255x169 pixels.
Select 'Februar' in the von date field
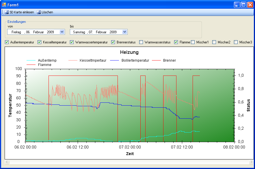pyautogui.click(x=38, y=32)
